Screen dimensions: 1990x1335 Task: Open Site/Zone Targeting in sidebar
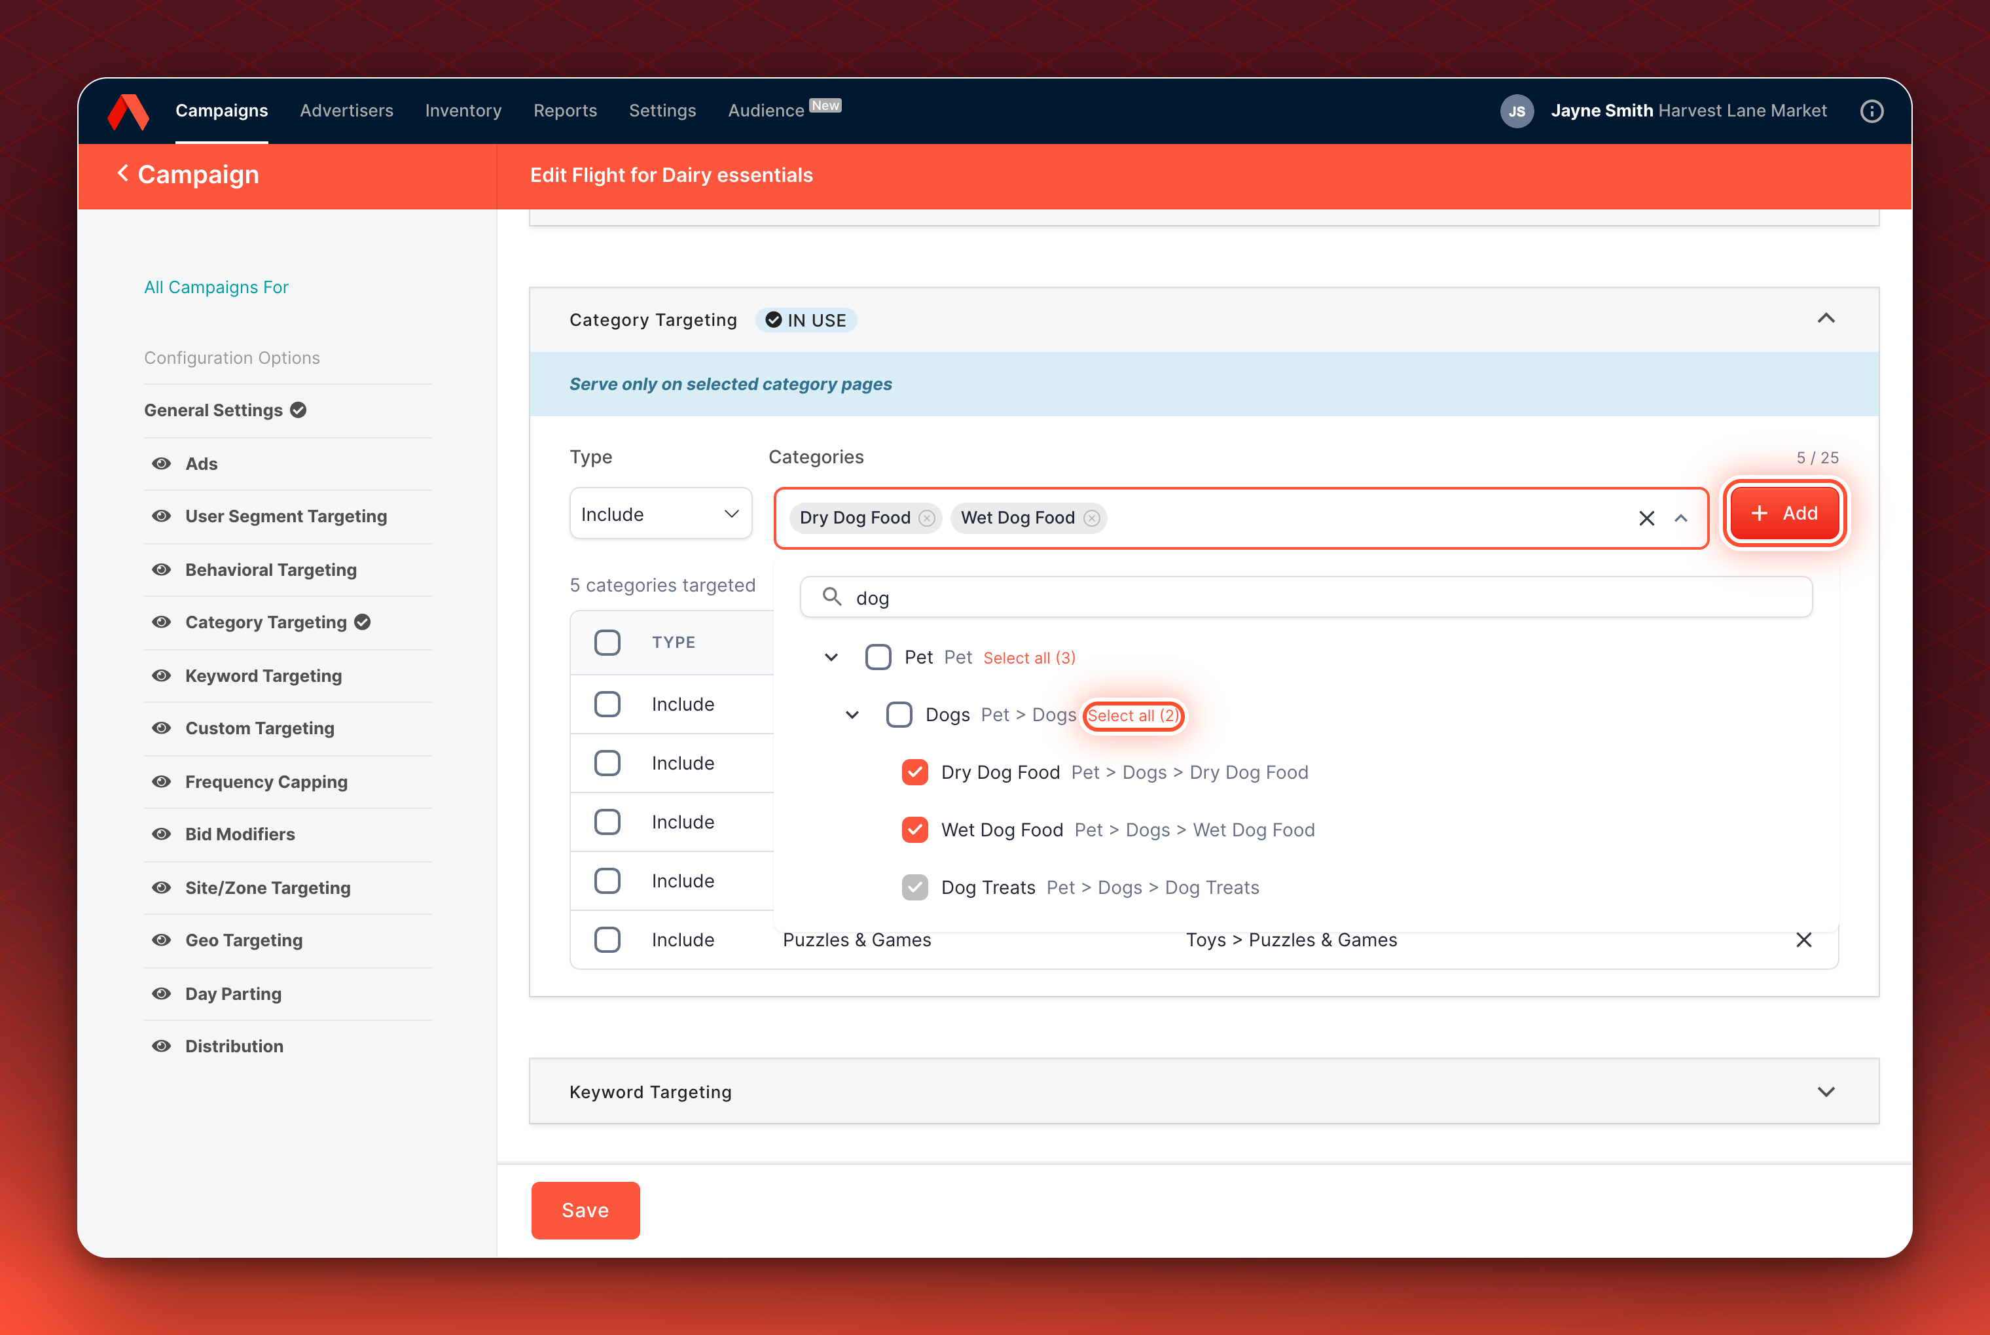click(267, 887)
